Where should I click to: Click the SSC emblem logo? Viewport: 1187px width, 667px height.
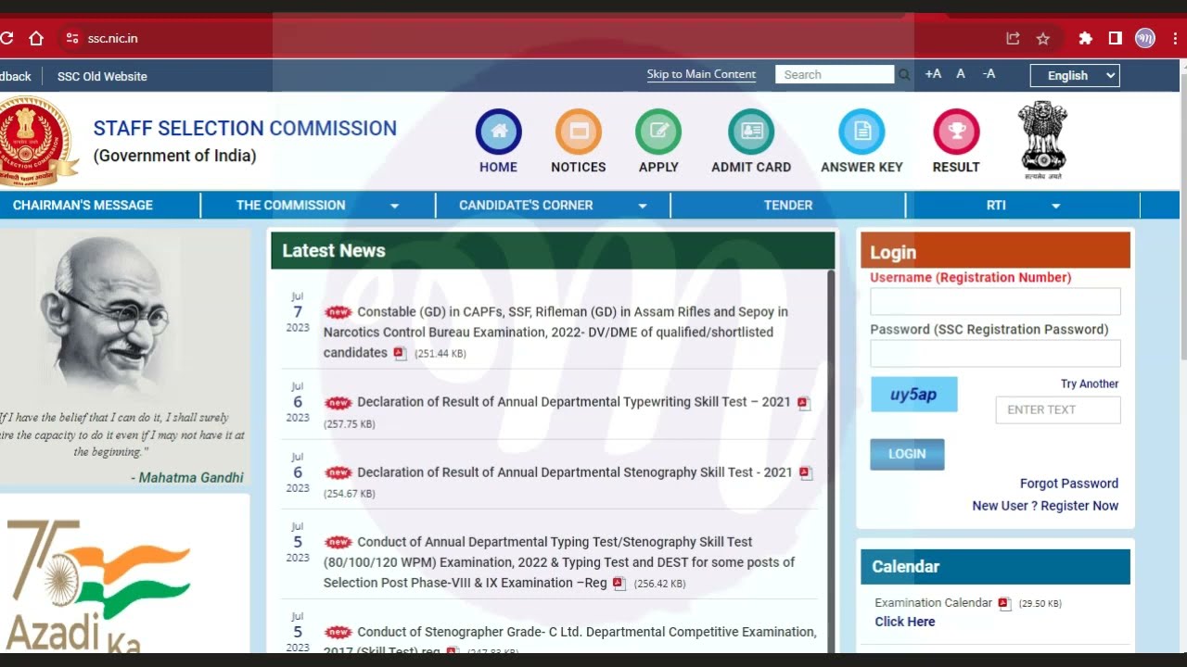coord(34,140)
